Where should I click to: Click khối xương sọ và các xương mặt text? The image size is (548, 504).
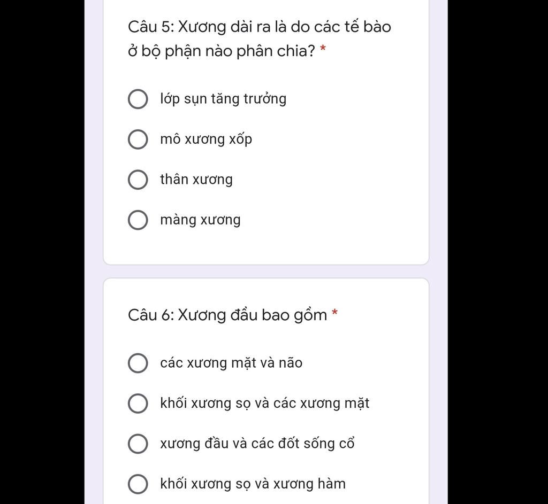tap(264, 404)
